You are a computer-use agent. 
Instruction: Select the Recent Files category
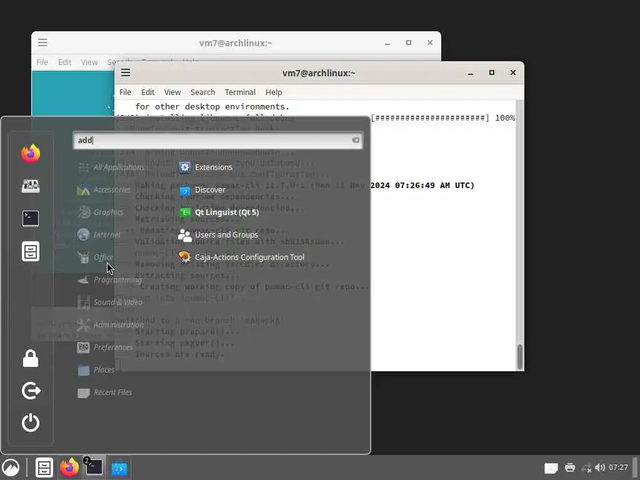pyautogui.click(x=105, y=392)
